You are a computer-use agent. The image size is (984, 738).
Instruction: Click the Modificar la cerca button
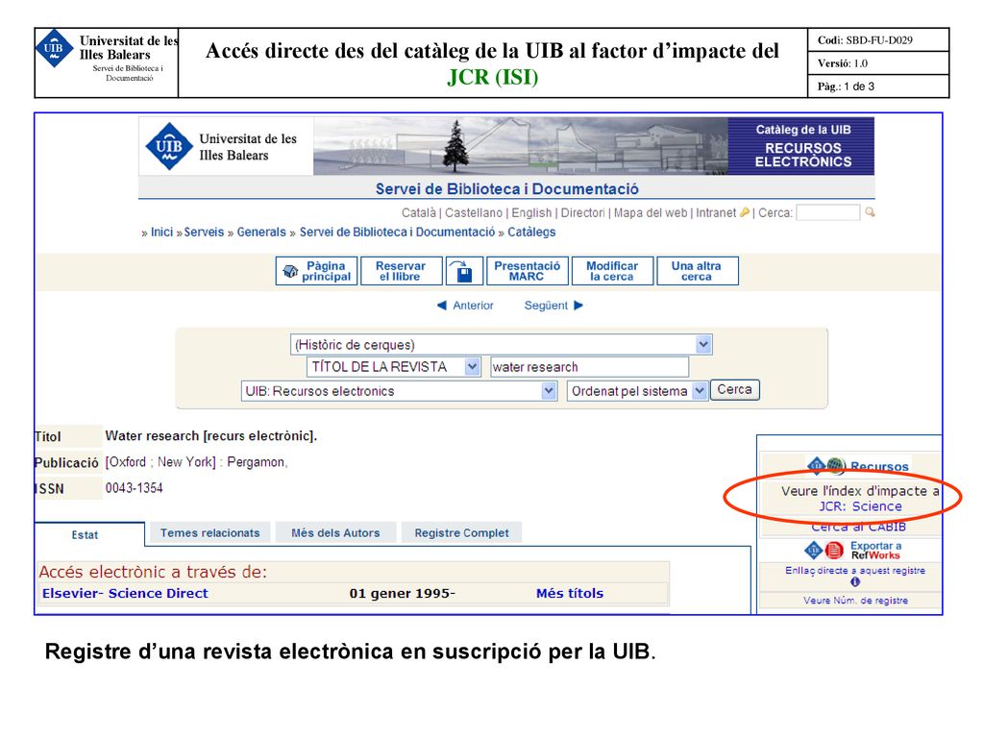[x=612, y=271]
